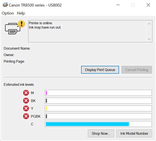This screenshot has width=156, height=141.
Task: Click the magenta ink error icon
Action: pos(26,93)
